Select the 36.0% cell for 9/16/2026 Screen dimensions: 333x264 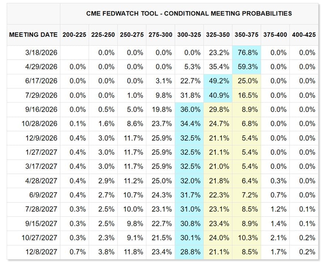click(189, 110)
